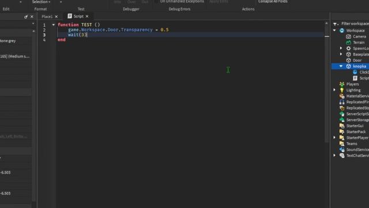Click the TextChatService icon
369x208 pixels.
coord(342,155)
